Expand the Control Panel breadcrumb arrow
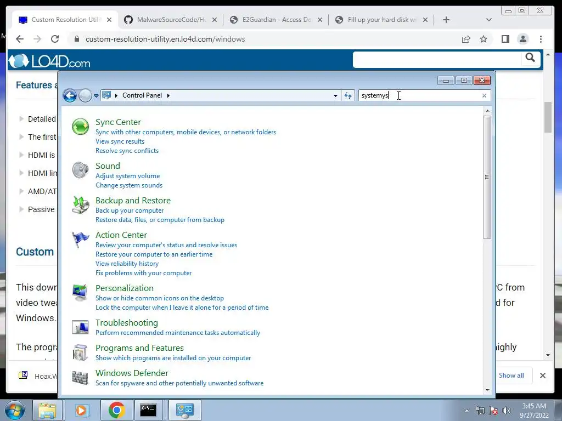Screen dimensions: 562x421 tap(168, 95)
